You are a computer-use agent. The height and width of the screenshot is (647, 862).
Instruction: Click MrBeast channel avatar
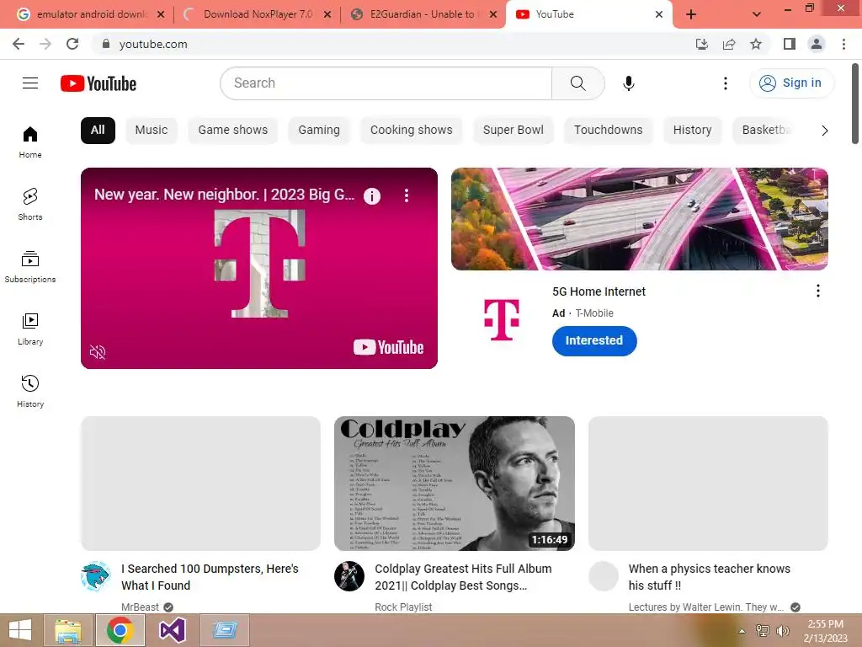pyautogui.click(x=96, y=576)
